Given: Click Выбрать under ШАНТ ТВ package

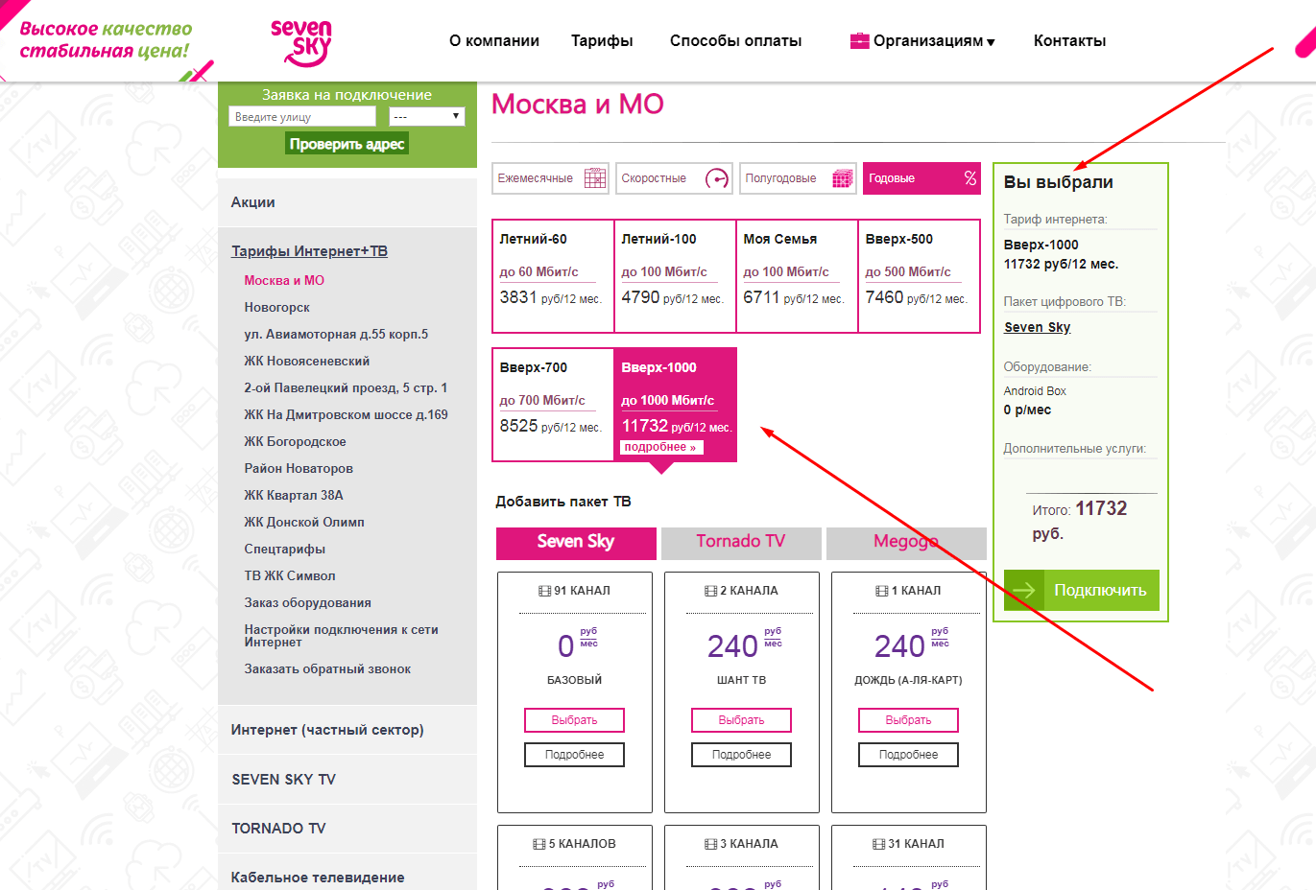Looking at the screenshot, I should pyautogui.click(x=741, y=720).
